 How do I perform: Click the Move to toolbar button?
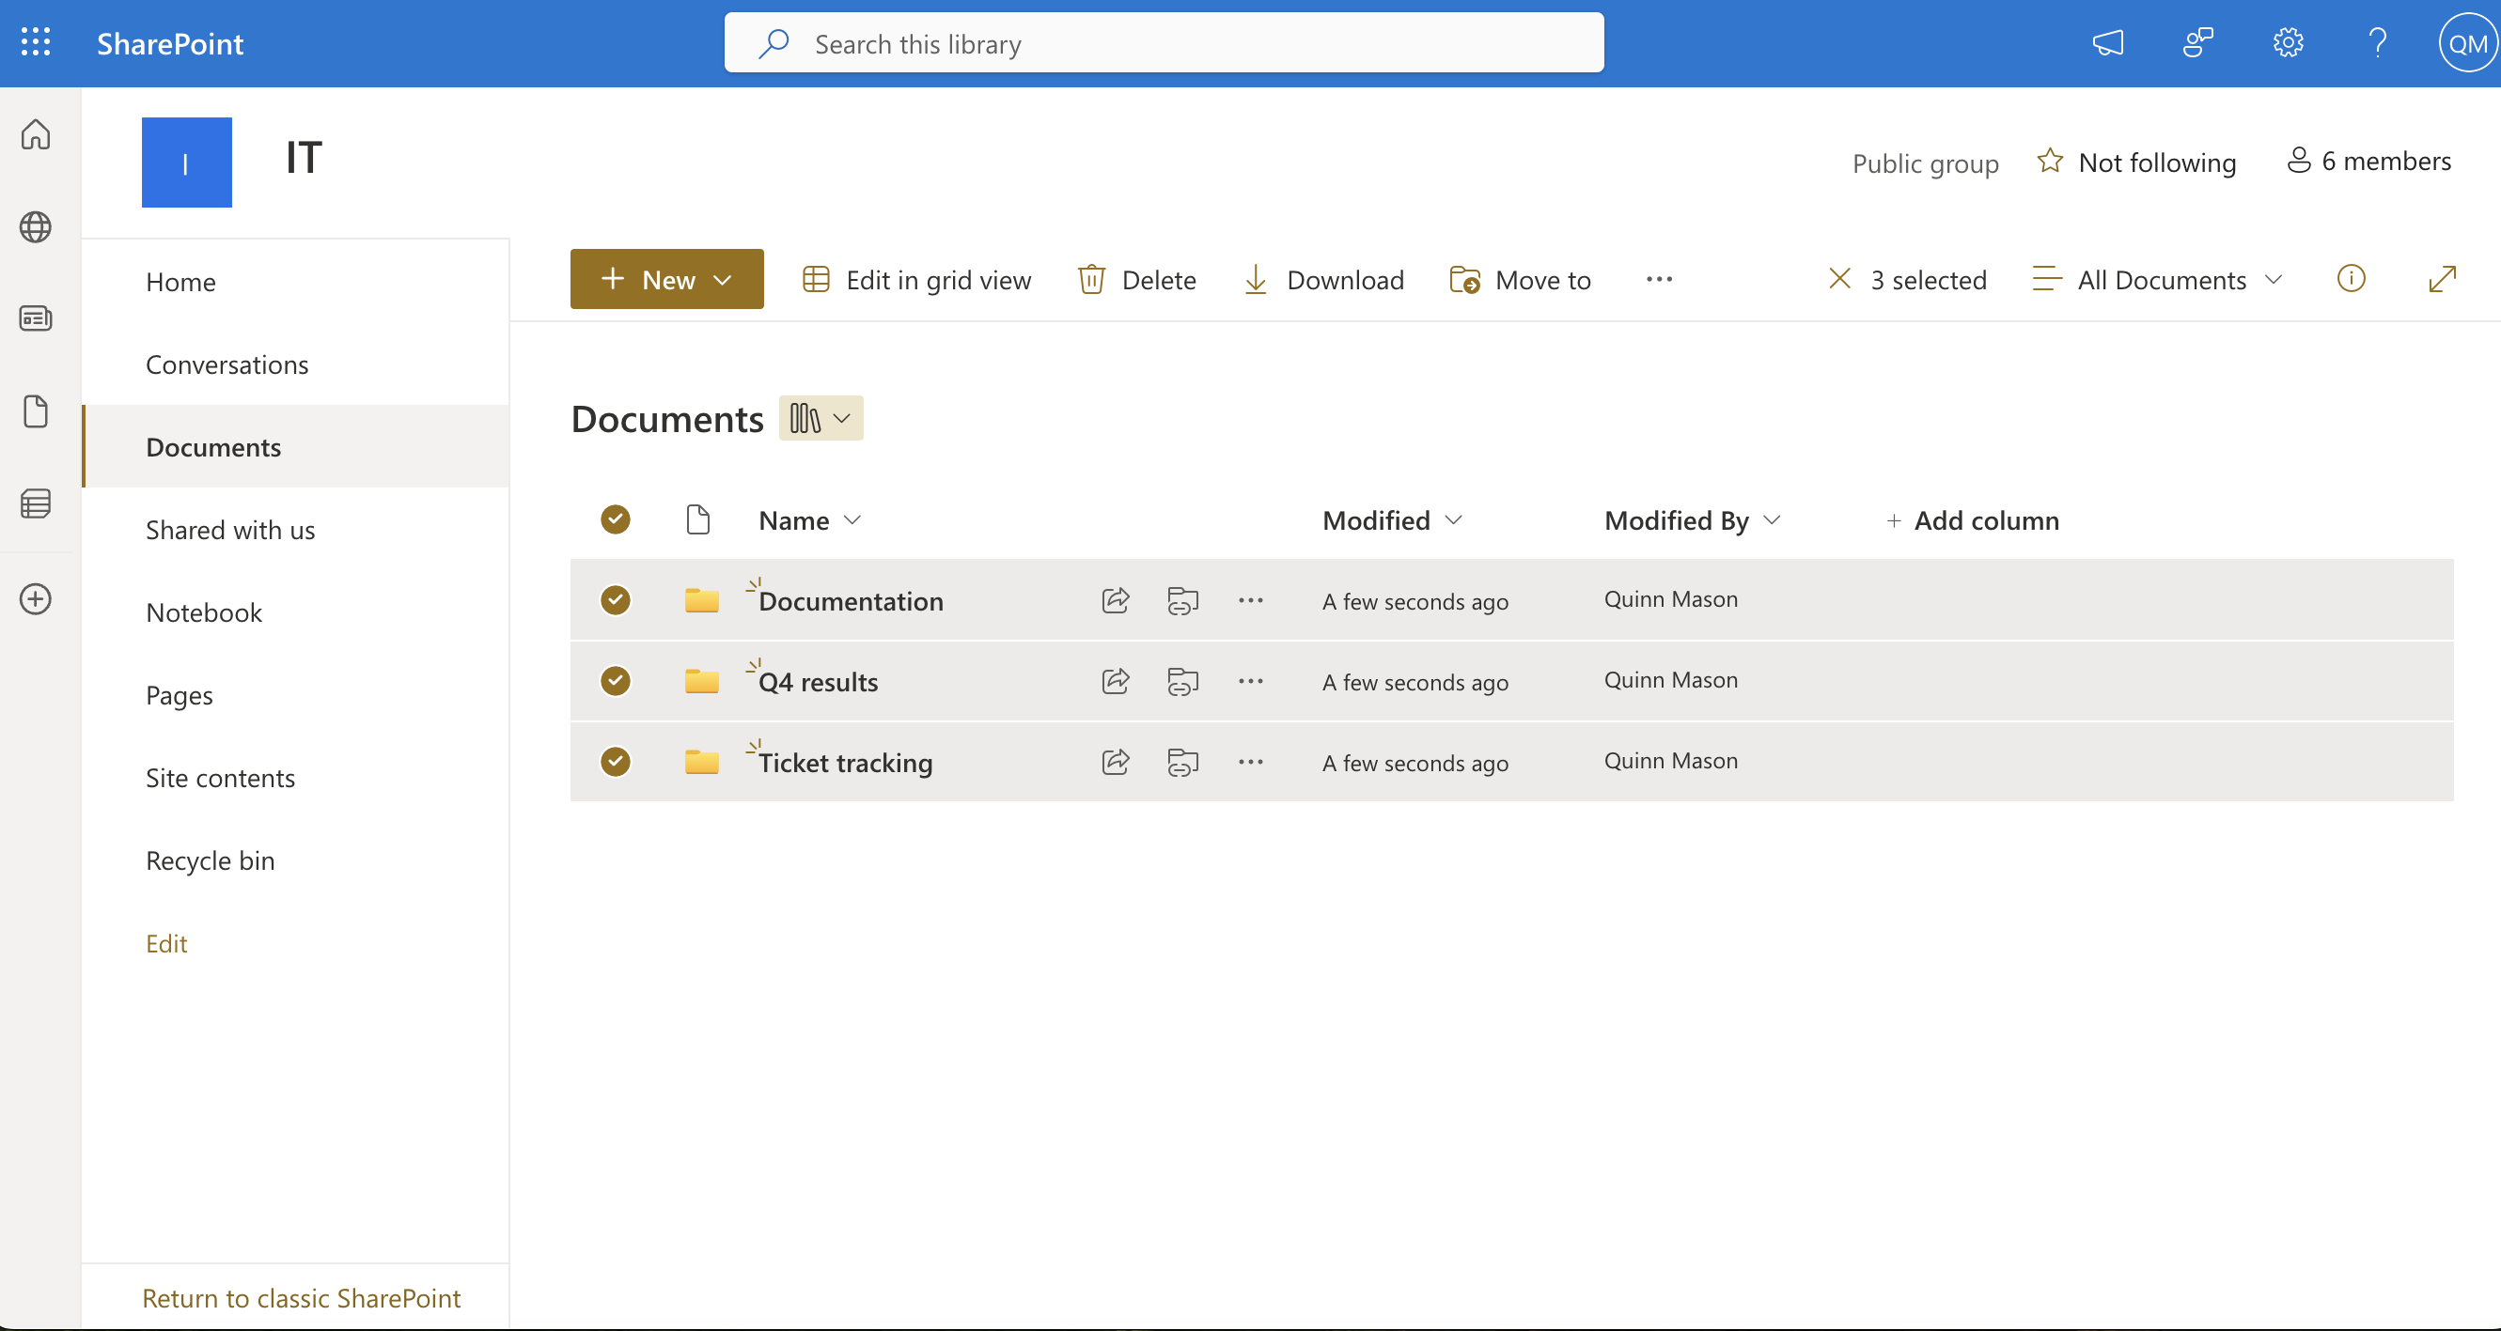coord(1520,279)
